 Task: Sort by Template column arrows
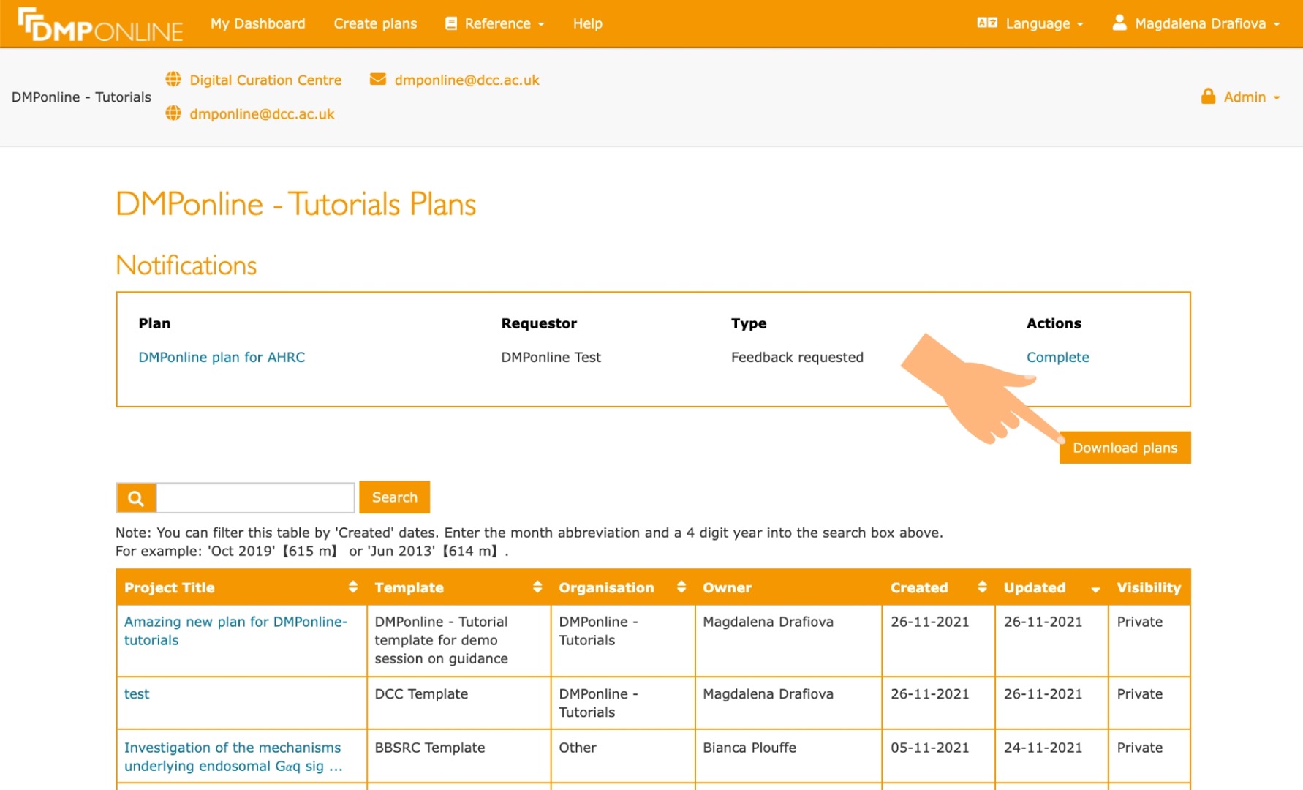(537, 587)
